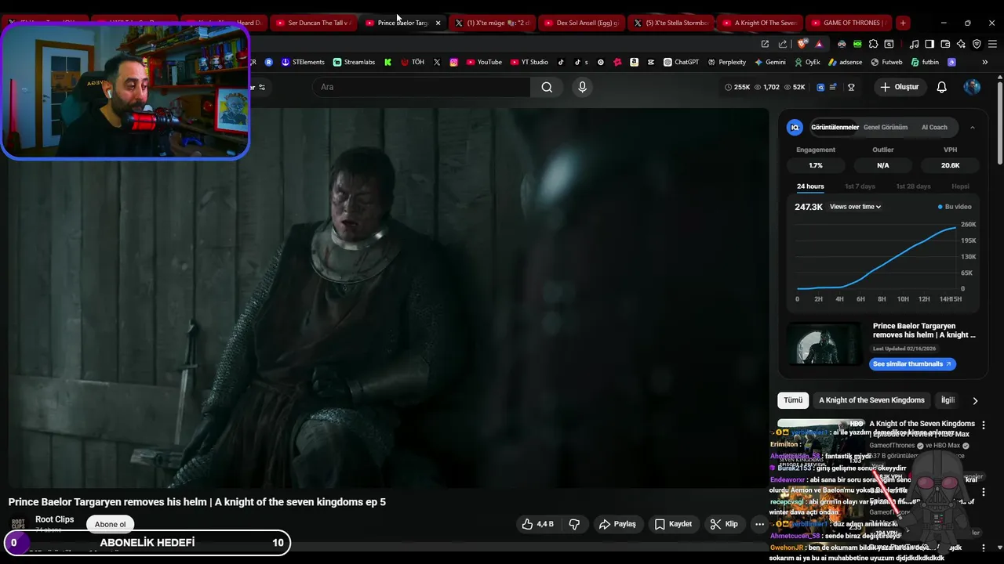Click the Oluştur create button

point(899,87)
